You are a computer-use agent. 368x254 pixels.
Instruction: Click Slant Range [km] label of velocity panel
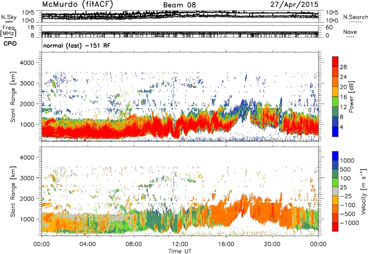tap(13, 191)
